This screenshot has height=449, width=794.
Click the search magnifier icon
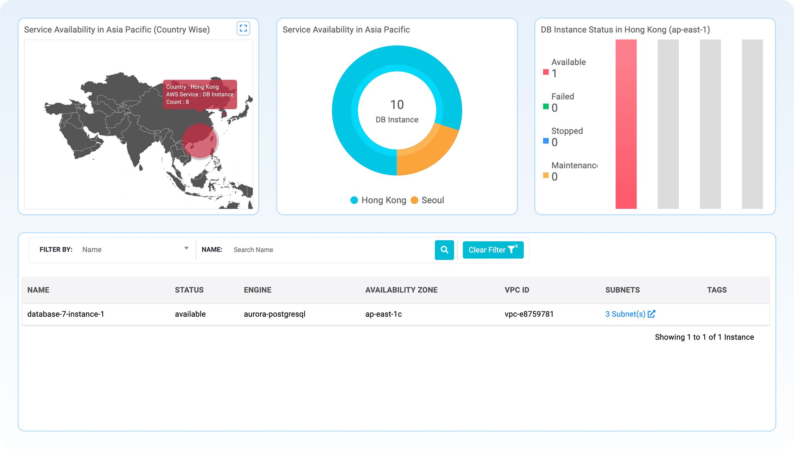444,250
